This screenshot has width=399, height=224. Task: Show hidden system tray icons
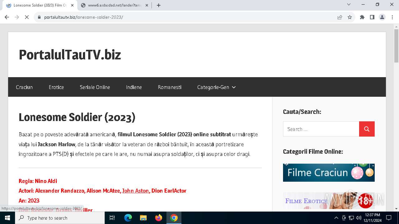[336, 218]
